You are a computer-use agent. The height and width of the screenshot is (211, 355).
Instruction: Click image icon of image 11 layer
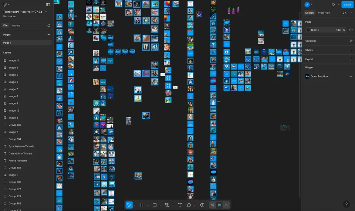point(5,61)
